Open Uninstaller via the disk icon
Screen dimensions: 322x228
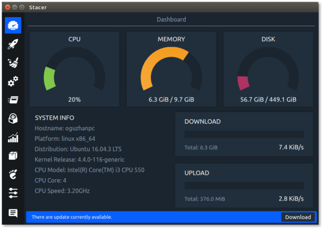(13, 119)
